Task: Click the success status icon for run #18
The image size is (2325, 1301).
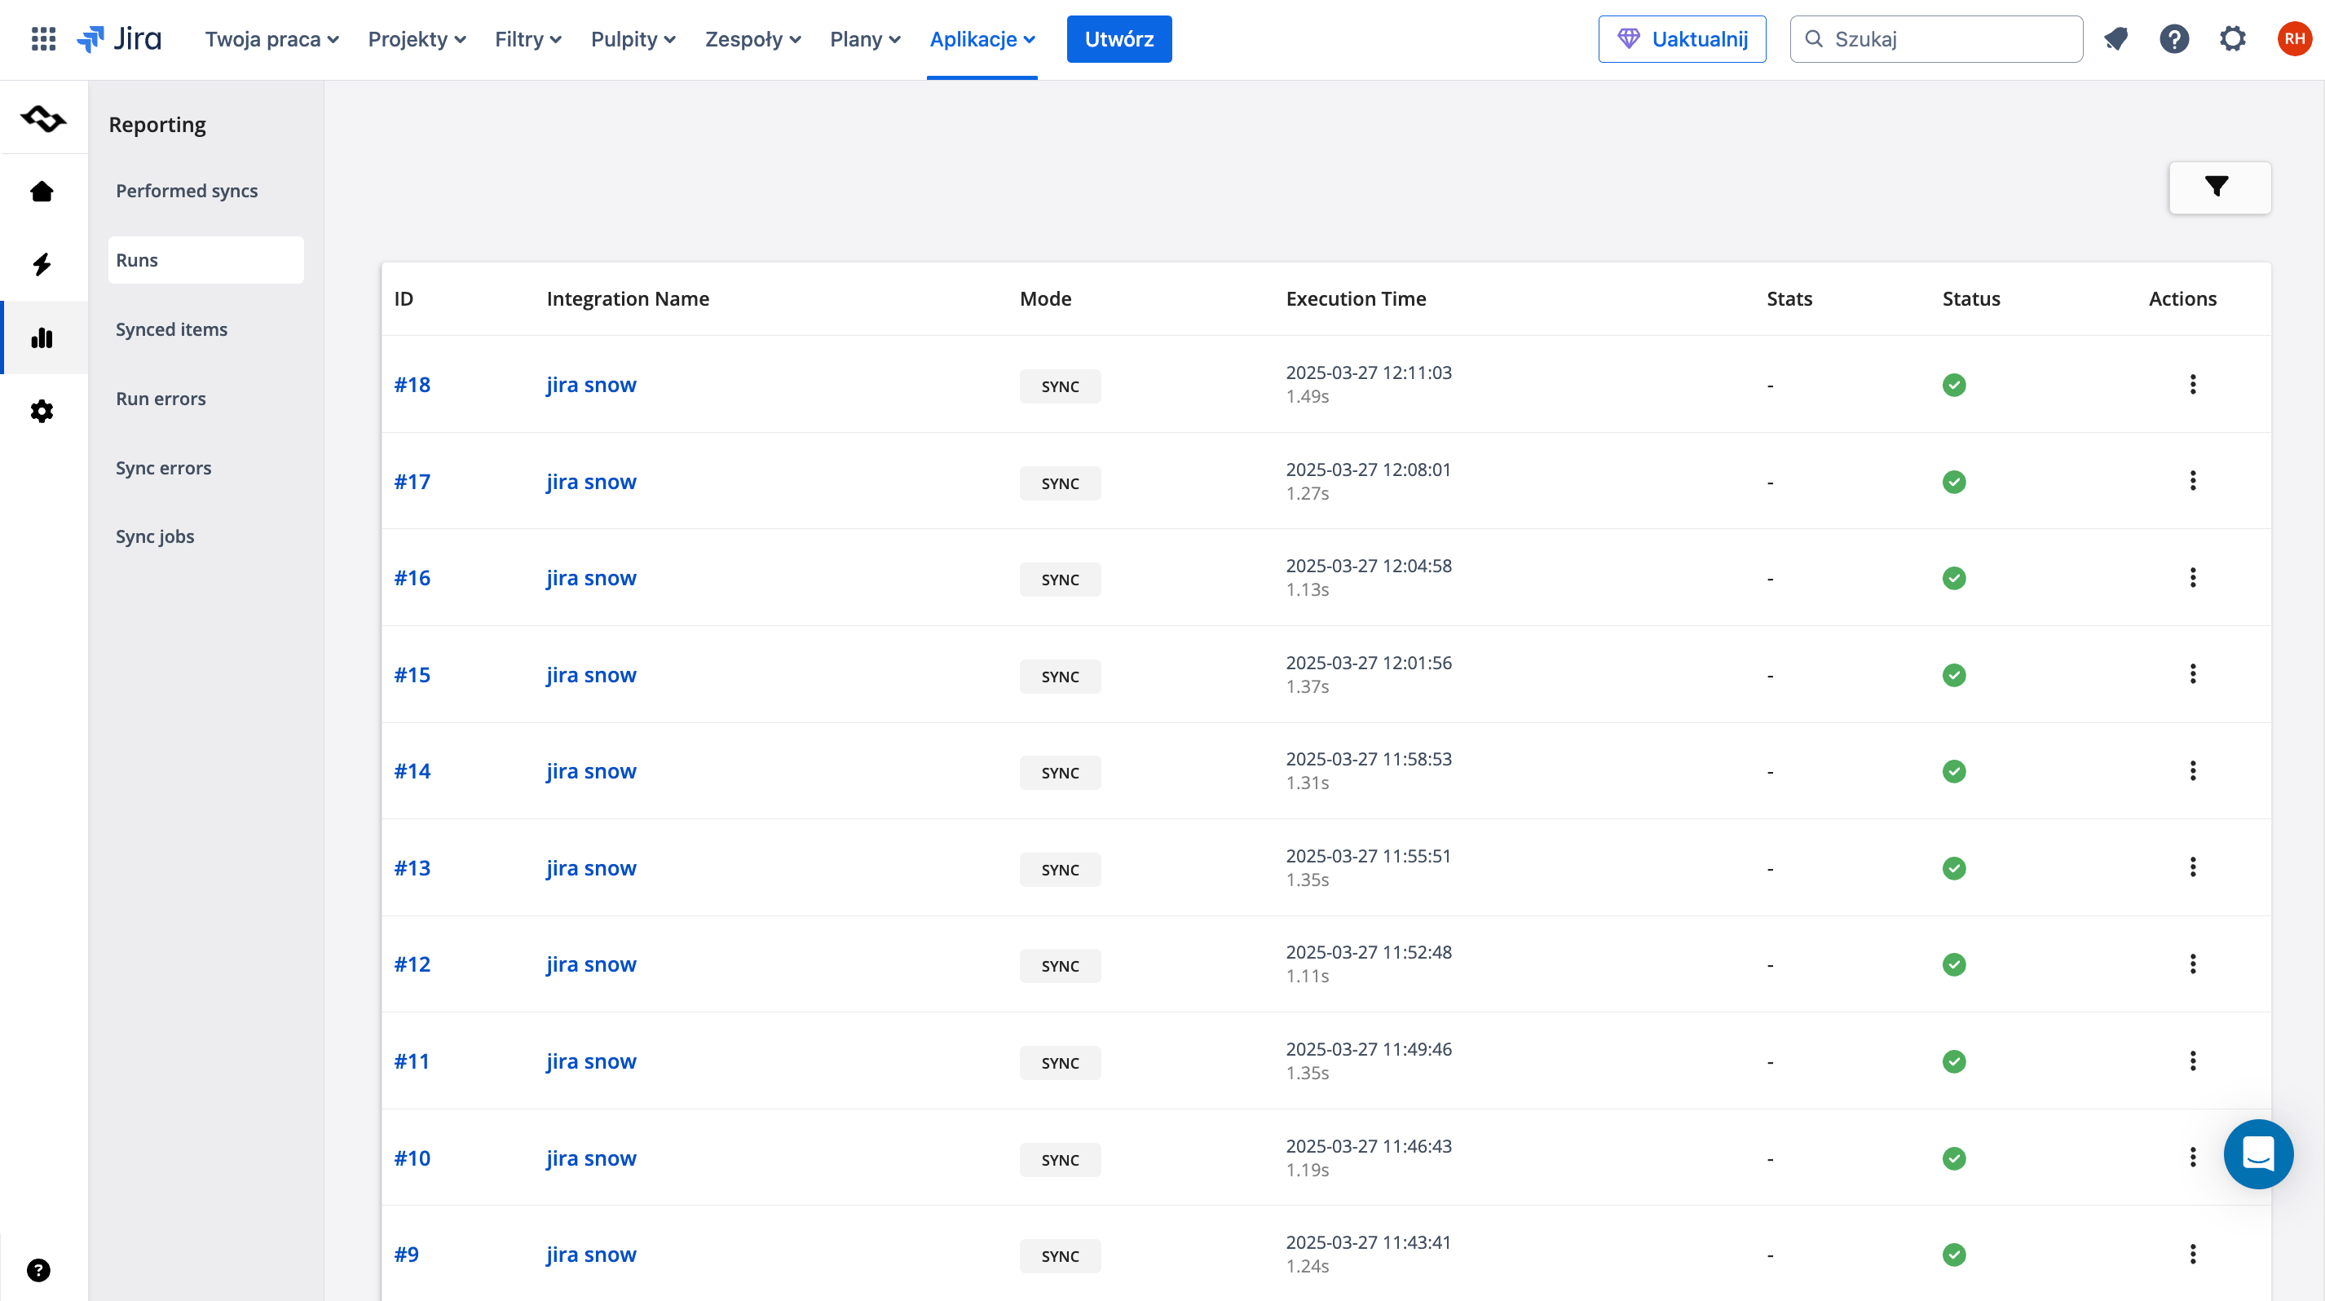Action: point(1954,386)
